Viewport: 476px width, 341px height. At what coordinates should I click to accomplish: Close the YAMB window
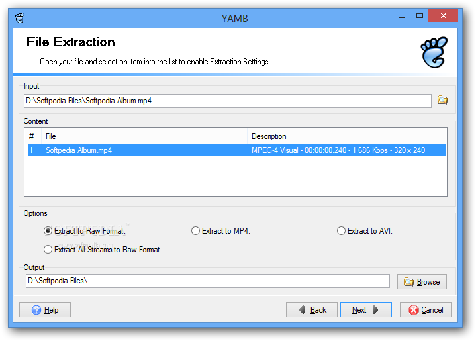443,15
